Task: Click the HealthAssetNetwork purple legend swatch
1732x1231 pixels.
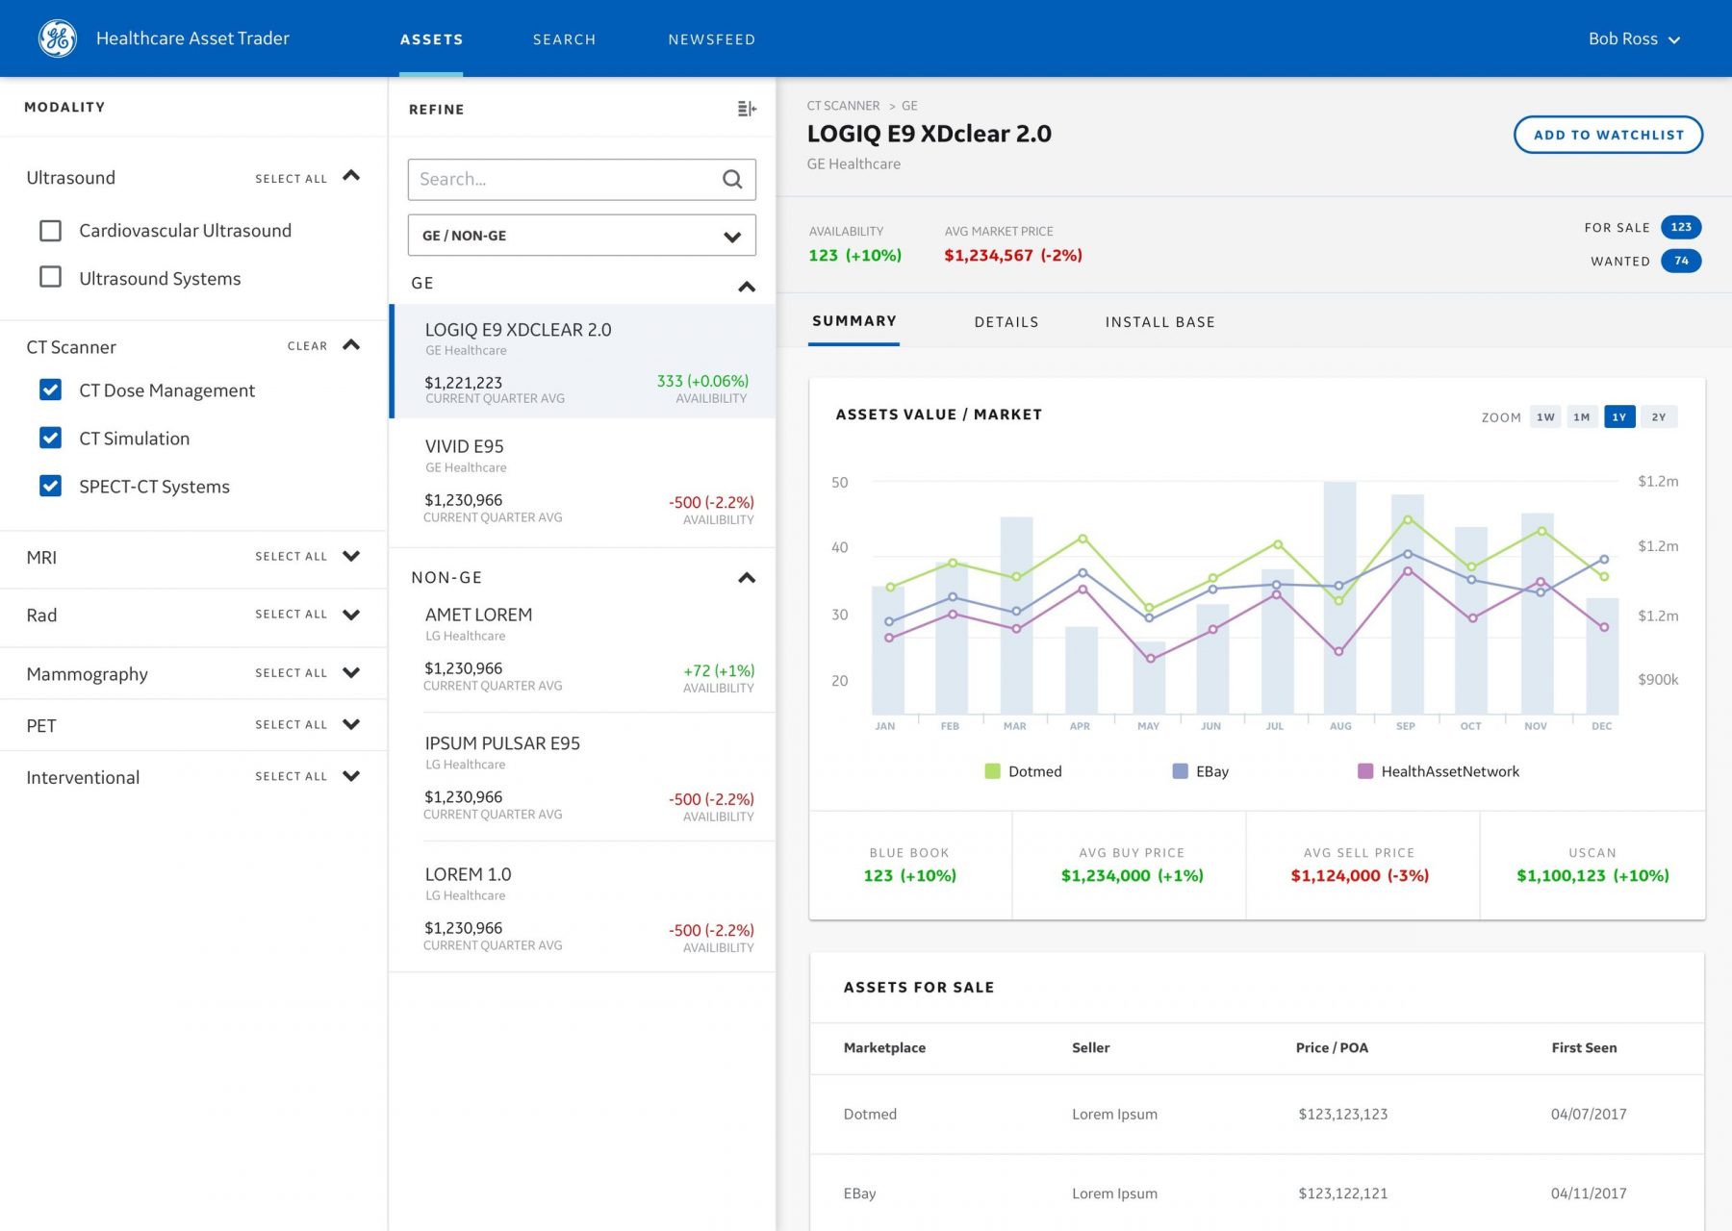Action: [1364, 771]
